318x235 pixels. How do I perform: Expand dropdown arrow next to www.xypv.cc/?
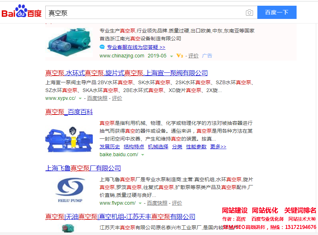tap(80, 99)
